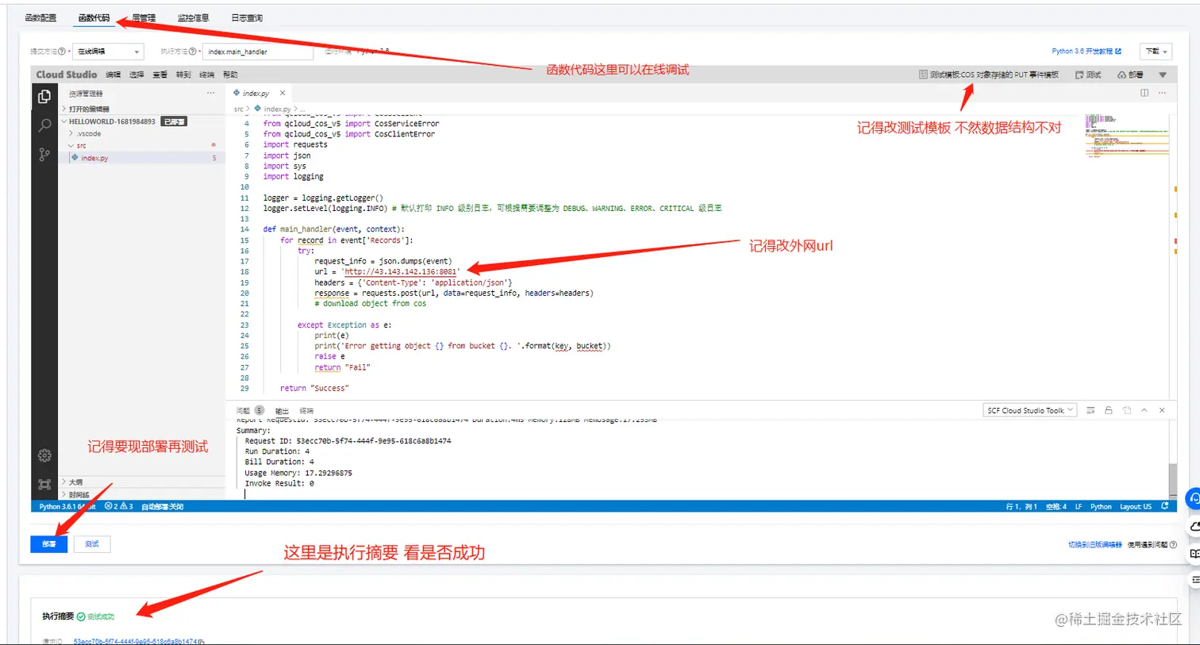This screenshot has width=1200, height=645.
Task: Open the 查看 menu in Cloud Studio
Action: tap(160, 75)
